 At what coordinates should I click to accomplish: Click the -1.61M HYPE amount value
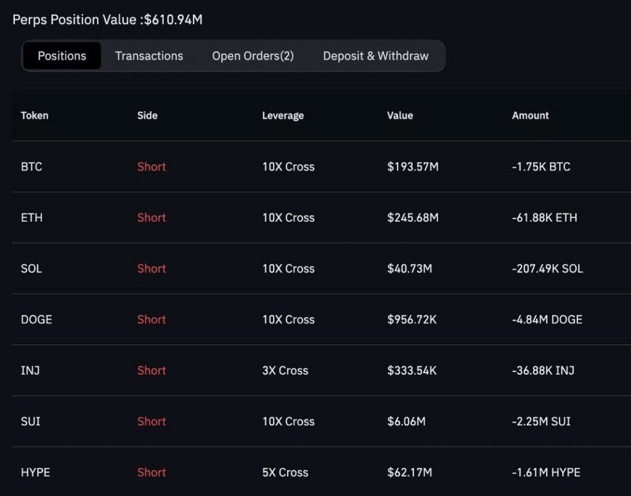point(547,473)
